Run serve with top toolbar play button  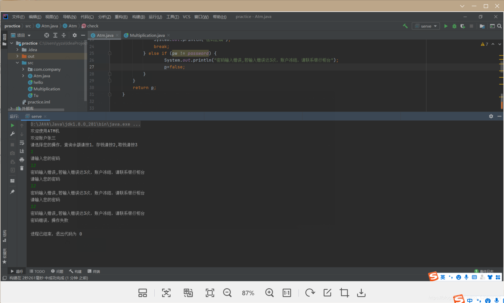[446, 26]
